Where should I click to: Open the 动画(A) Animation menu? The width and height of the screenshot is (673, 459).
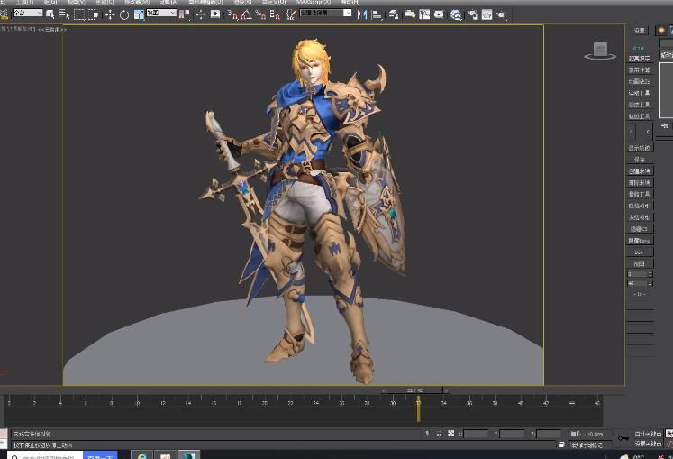pos(168,2)
